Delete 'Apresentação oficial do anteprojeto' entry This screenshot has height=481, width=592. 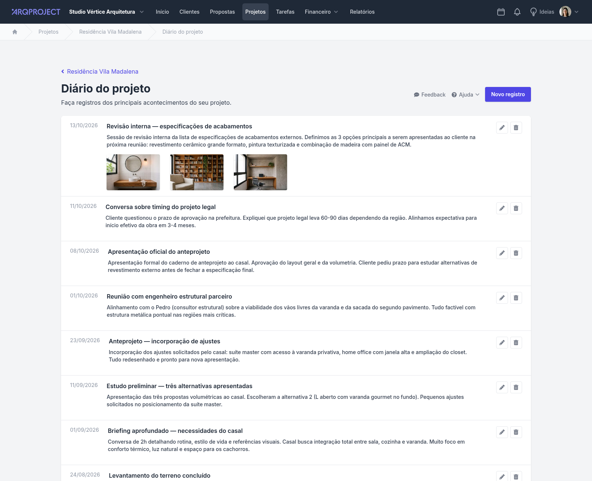(516, 253)
